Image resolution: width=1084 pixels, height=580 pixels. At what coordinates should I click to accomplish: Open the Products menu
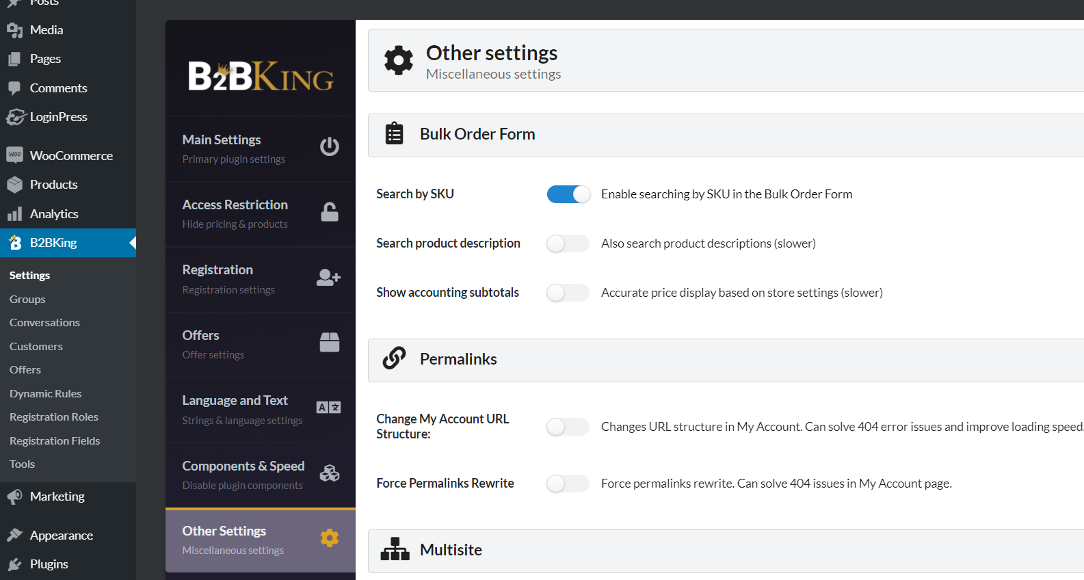coord(68,185)
